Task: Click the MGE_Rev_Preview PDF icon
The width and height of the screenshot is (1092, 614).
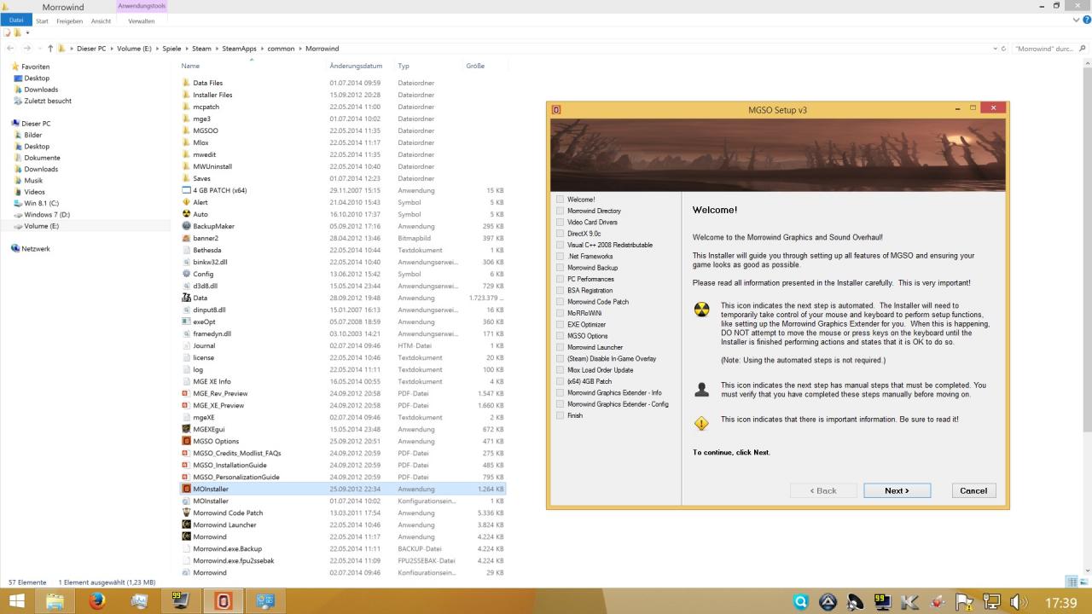Action: tap(186, 394)
